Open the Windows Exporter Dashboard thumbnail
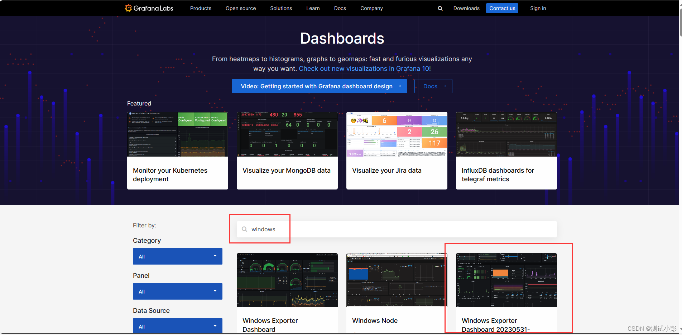The height and width of the screenshot is (335, 682). point(287,280)
